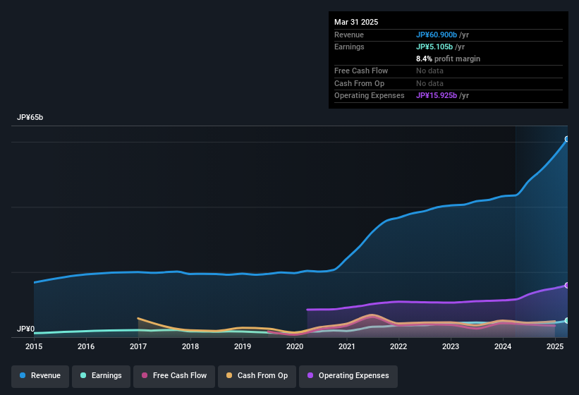Select the 2024 x-axis label
Viewport: 579px width, 395px height.
tap(503, 346)
